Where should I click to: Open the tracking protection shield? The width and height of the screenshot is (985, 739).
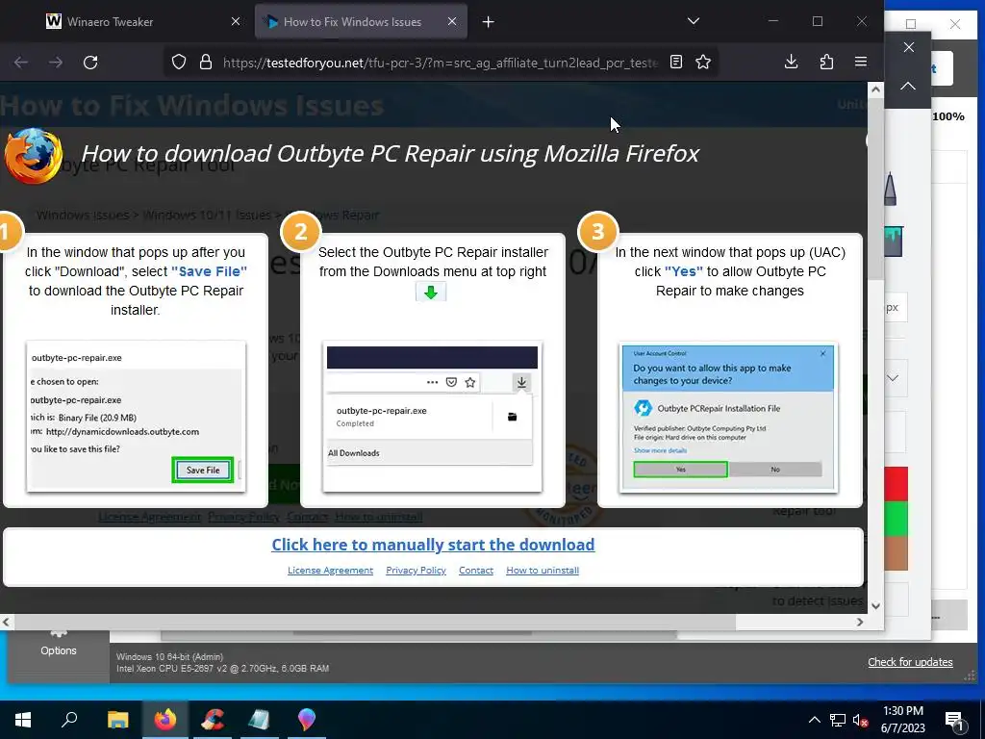pyautogui.click(x=179, y=63)
